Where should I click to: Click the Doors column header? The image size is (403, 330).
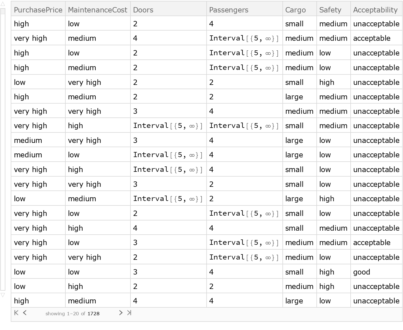pyautogui.click(x=143, y=10)
